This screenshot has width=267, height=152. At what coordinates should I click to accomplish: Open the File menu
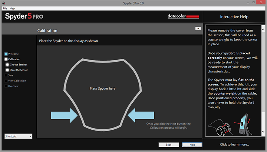pyautogui.click(x=5, y=8)
